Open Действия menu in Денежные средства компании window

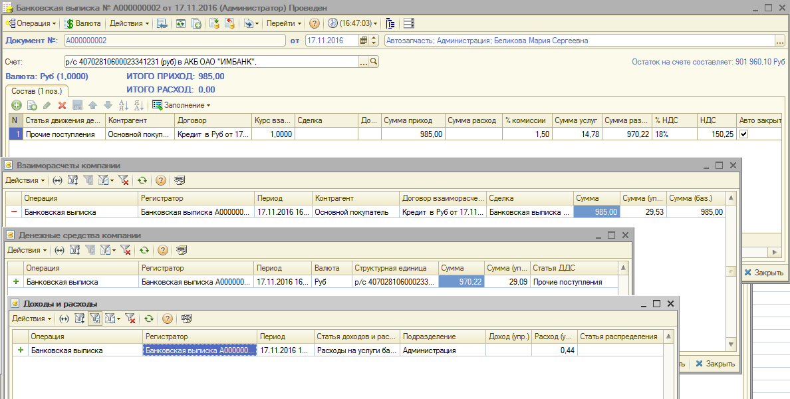point(27,250)
